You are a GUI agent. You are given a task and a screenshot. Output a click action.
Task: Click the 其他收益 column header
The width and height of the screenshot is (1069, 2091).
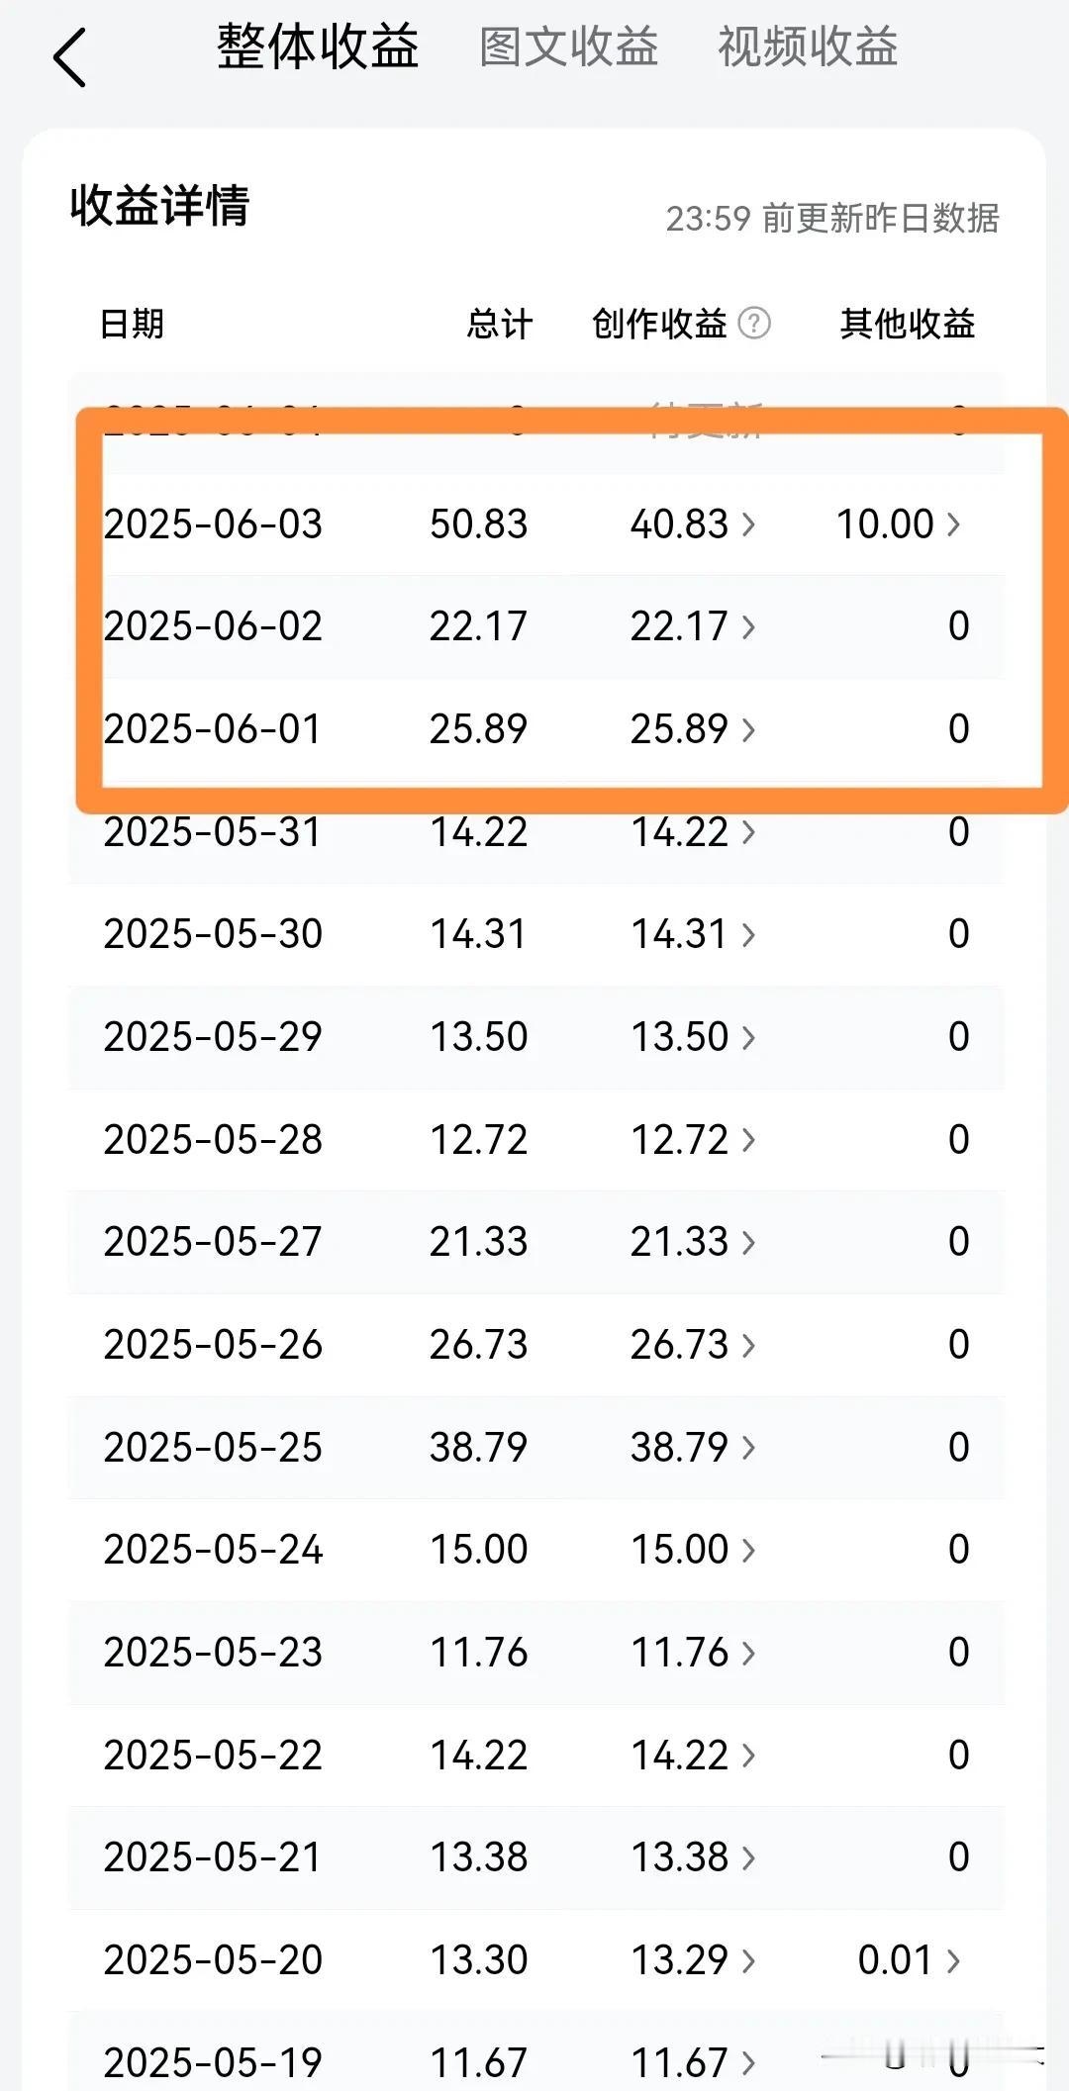908,324
